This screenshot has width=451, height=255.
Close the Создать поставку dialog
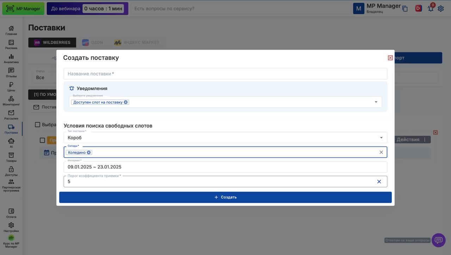point(390,58)
